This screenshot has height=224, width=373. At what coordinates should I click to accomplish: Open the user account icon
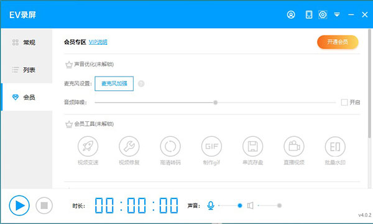coord(291,15)
